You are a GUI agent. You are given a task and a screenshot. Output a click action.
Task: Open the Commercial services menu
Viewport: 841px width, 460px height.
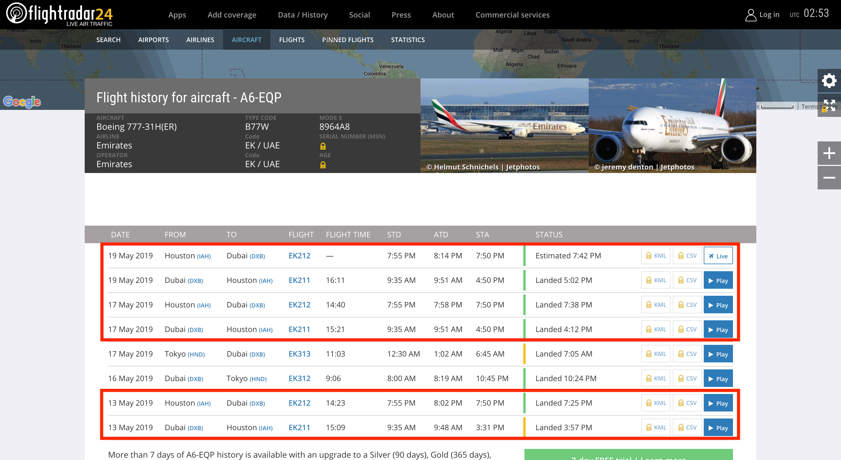coord(512,15)
